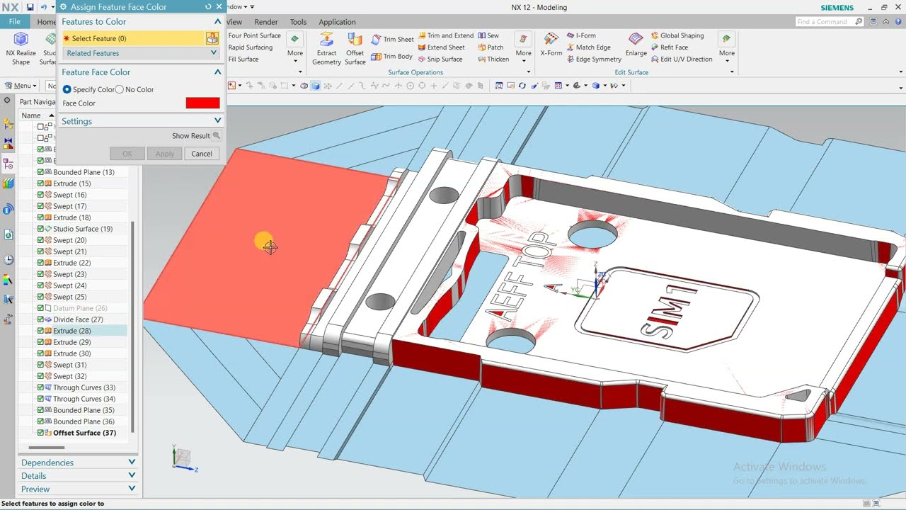The width and height of the screenshot is (906, 510).
Task: Collapse the Feature Face Color section
Action: coord(217,72)
